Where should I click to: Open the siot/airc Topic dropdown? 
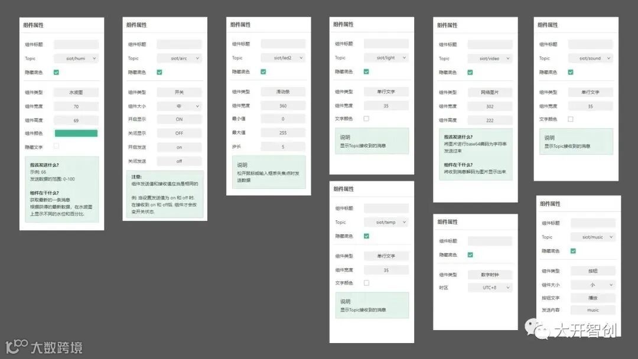coord(180,58)
